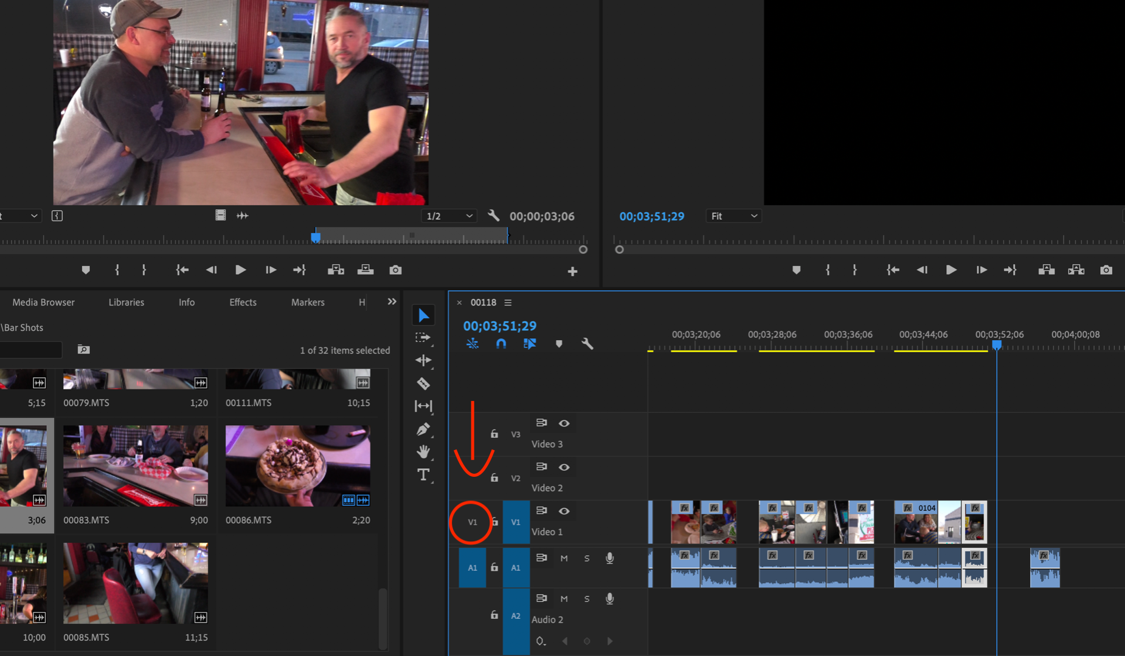Open the 00118 sequence panel menu
Screen dimensions: 1125x656
(x=508, y=302)
